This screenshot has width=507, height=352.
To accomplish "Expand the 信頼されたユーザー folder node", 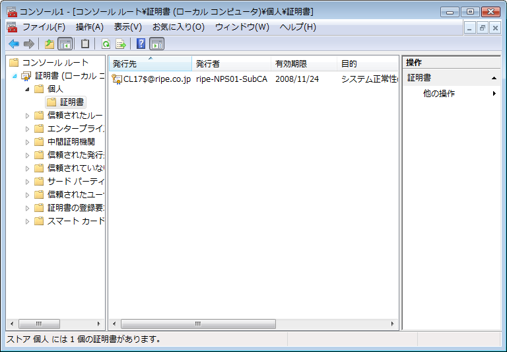I will coord(28,195).
